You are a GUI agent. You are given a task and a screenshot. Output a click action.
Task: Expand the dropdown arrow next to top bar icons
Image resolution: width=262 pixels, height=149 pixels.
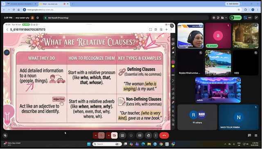click(x=226, y=18)
